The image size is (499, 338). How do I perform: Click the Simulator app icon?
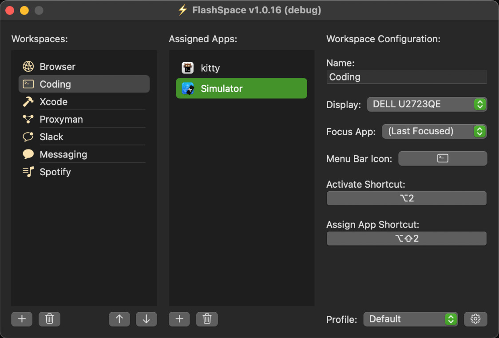[x=188, y=89]
